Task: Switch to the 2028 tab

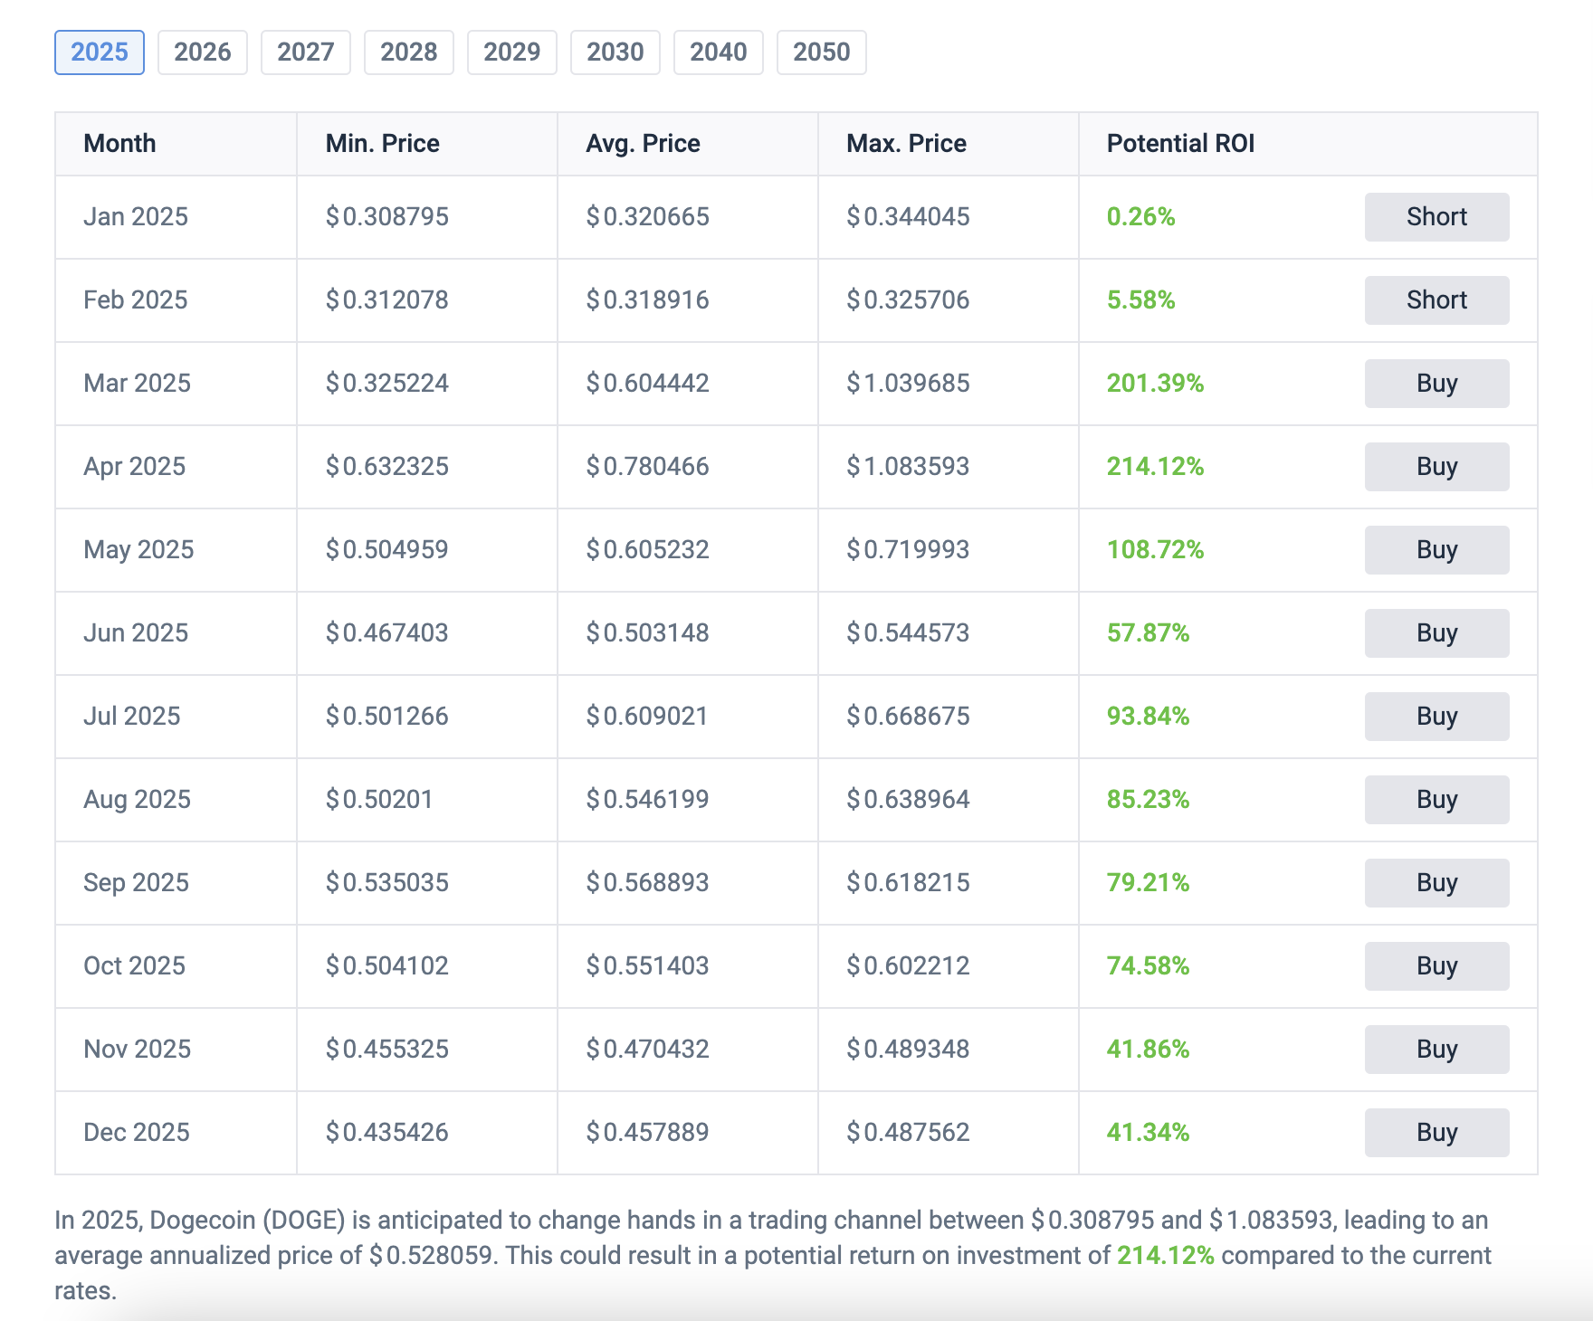Action: pyautogui.click(x=409, y=52)
